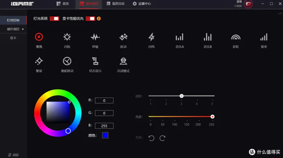
Task: Open the user avatar profile
Action: (248, 4)
